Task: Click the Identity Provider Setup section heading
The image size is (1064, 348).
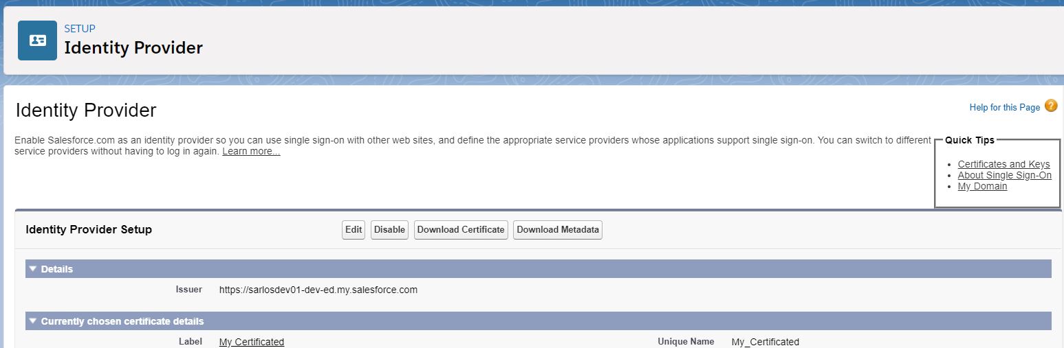Action: coord(89,230)
